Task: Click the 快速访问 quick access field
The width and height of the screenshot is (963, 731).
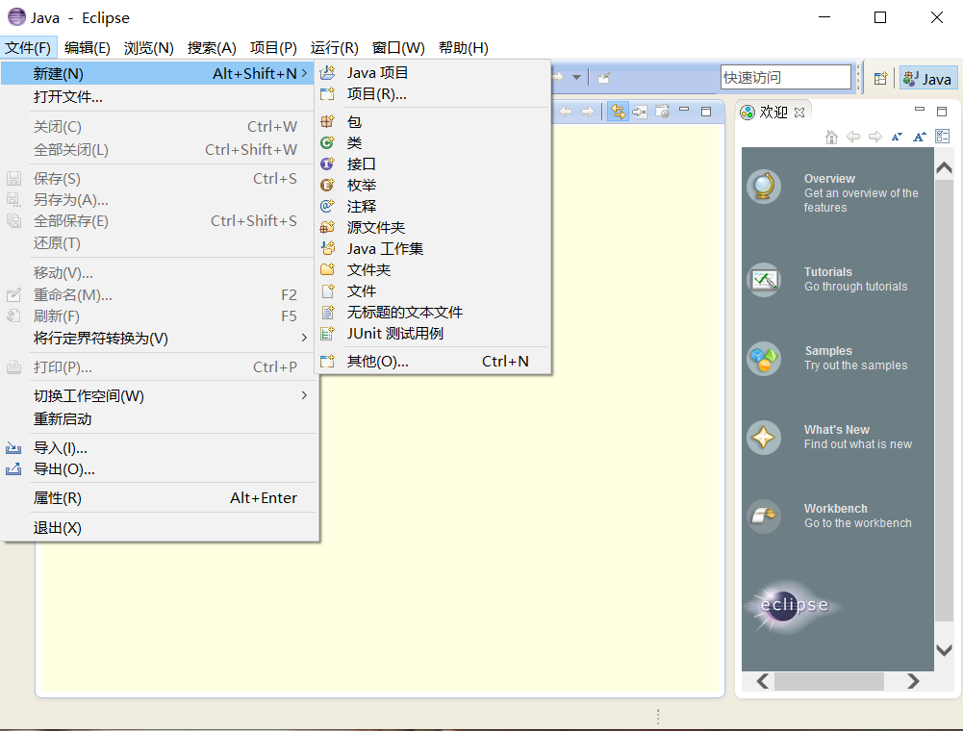Action: (x=786, y=77)
